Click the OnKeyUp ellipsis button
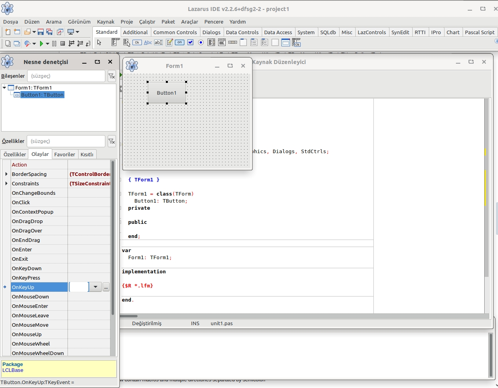This screenshot has width=498, height=388. [x=106, y=287]
